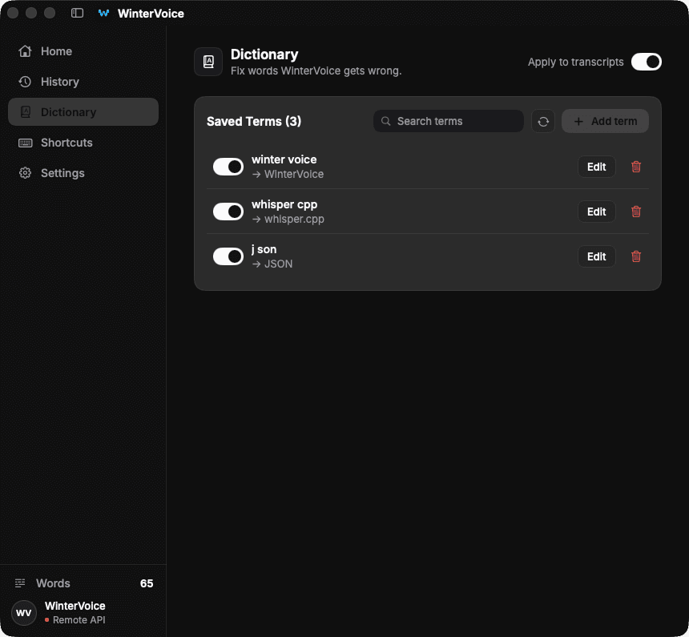The image size is (689, 637).
Task: Open Shortcuts in the sidebar
Action: (83, 143)
